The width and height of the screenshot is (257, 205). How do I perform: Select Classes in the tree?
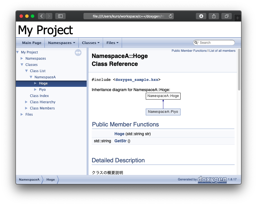click(x=31, y=64)
